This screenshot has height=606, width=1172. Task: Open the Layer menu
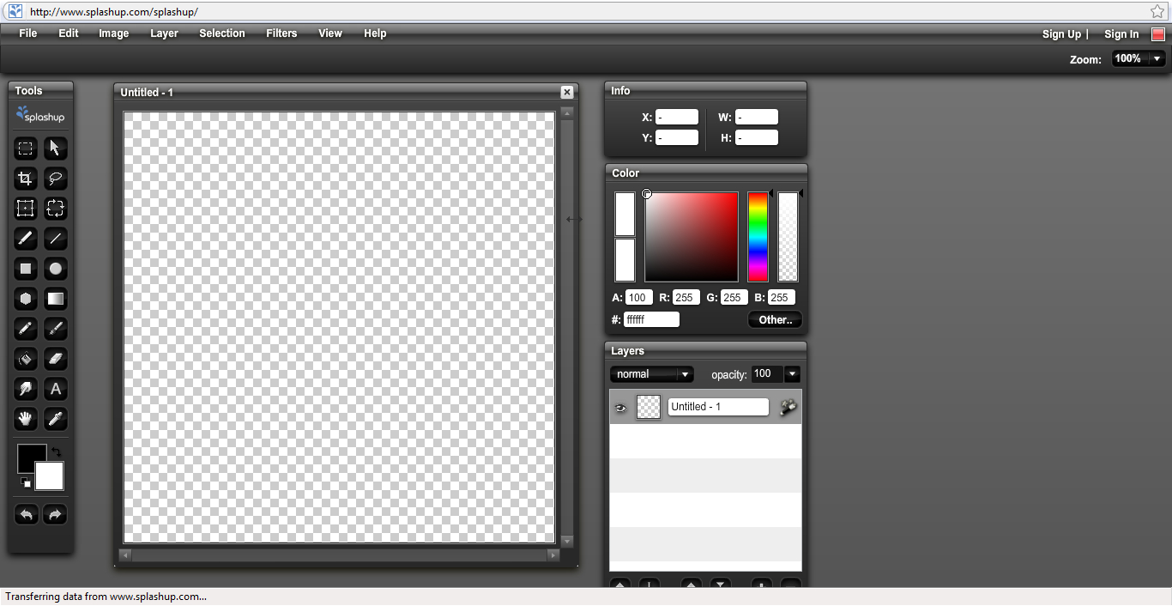[x=164, y=33]
